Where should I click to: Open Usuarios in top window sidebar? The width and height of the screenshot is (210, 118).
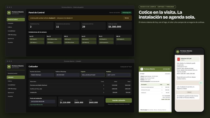16,42
